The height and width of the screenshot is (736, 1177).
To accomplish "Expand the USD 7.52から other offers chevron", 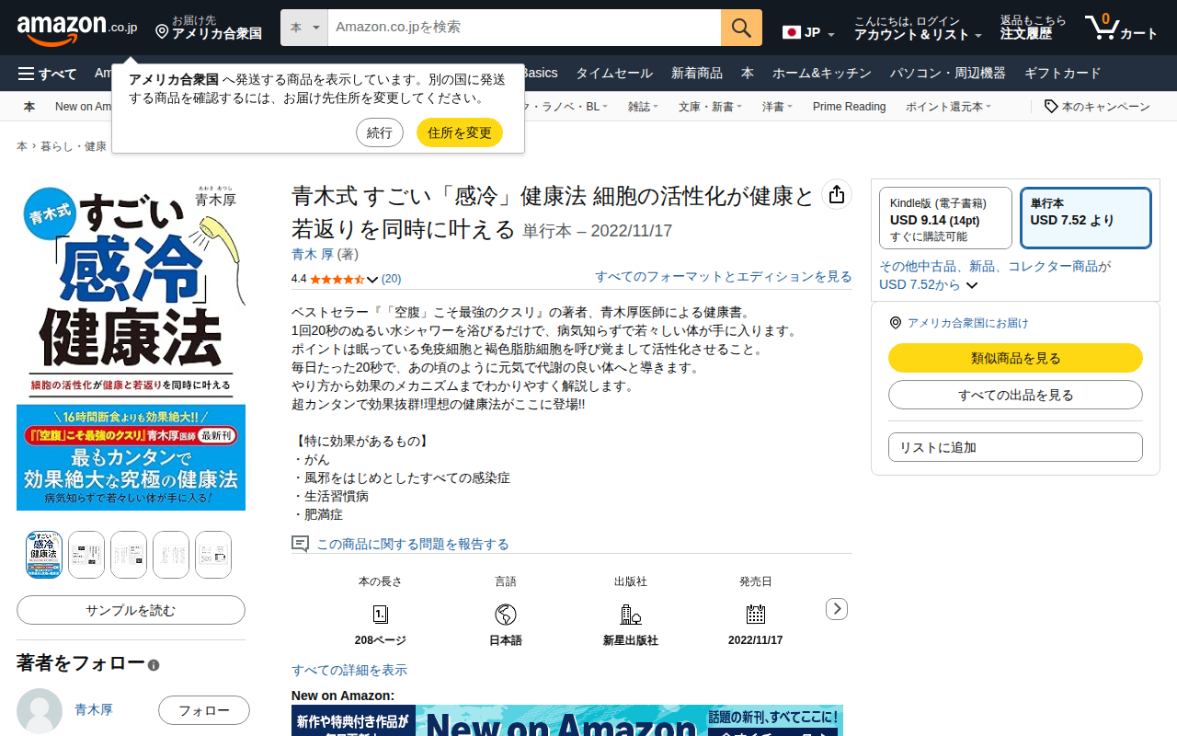I will (971, 285).
